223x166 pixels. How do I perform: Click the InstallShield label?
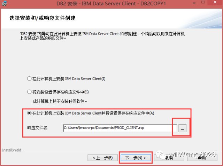(x=11, y=150)
